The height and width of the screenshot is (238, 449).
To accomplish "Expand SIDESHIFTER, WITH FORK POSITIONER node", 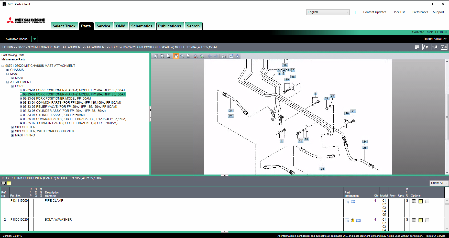I will 12,131.
